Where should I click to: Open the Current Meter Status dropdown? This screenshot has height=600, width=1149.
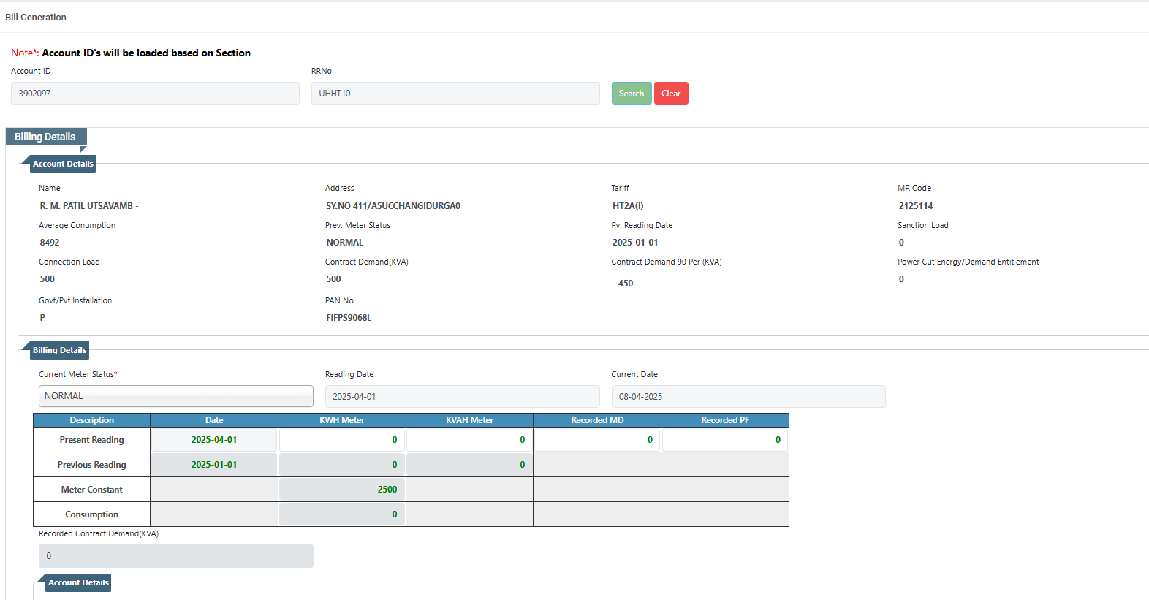click(x=175, y=396)
